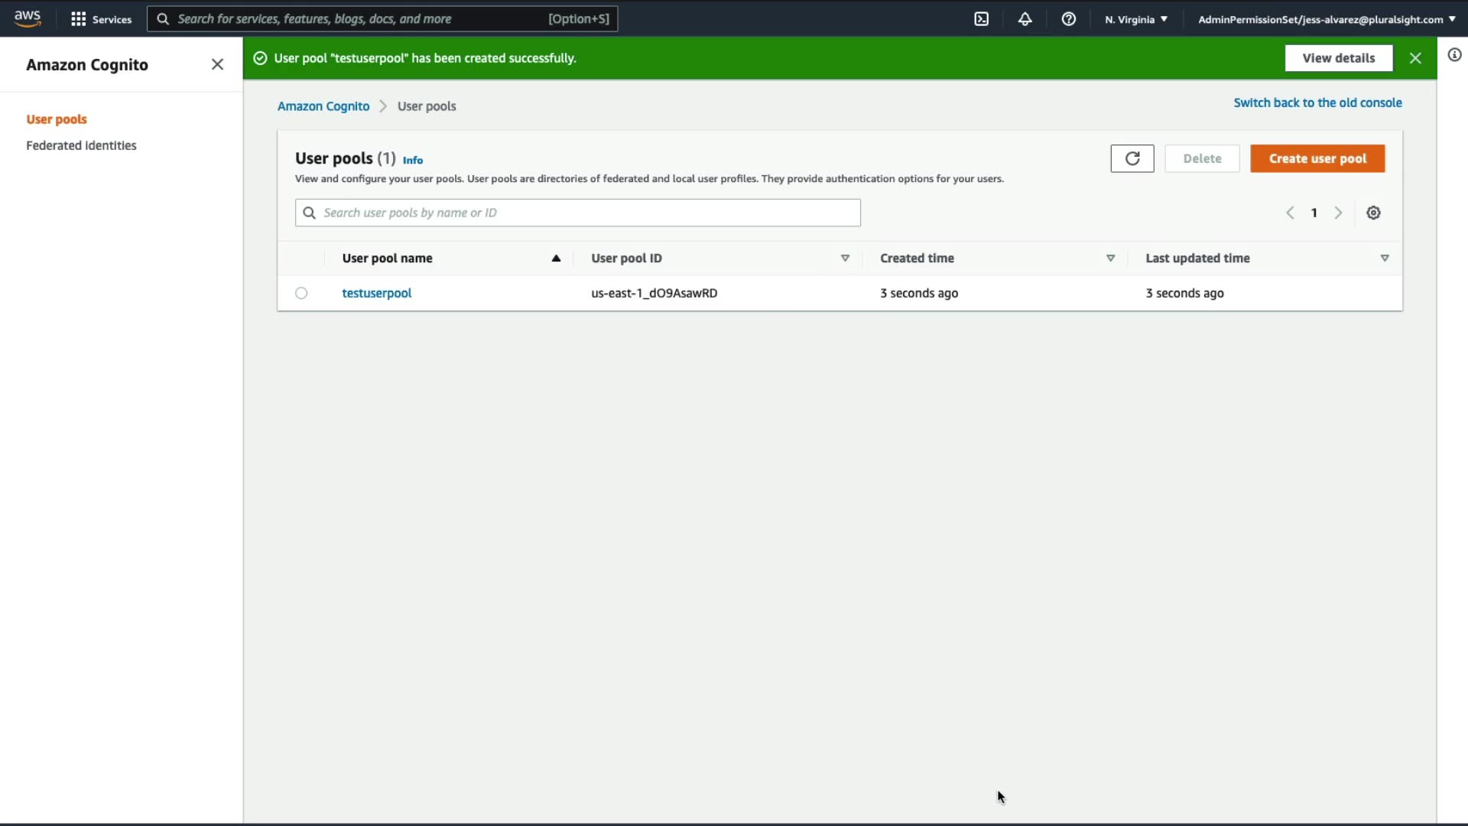Open the testuserpool link
The height and width of the screenshot is (826, 1468).
(x=376, y=293)
